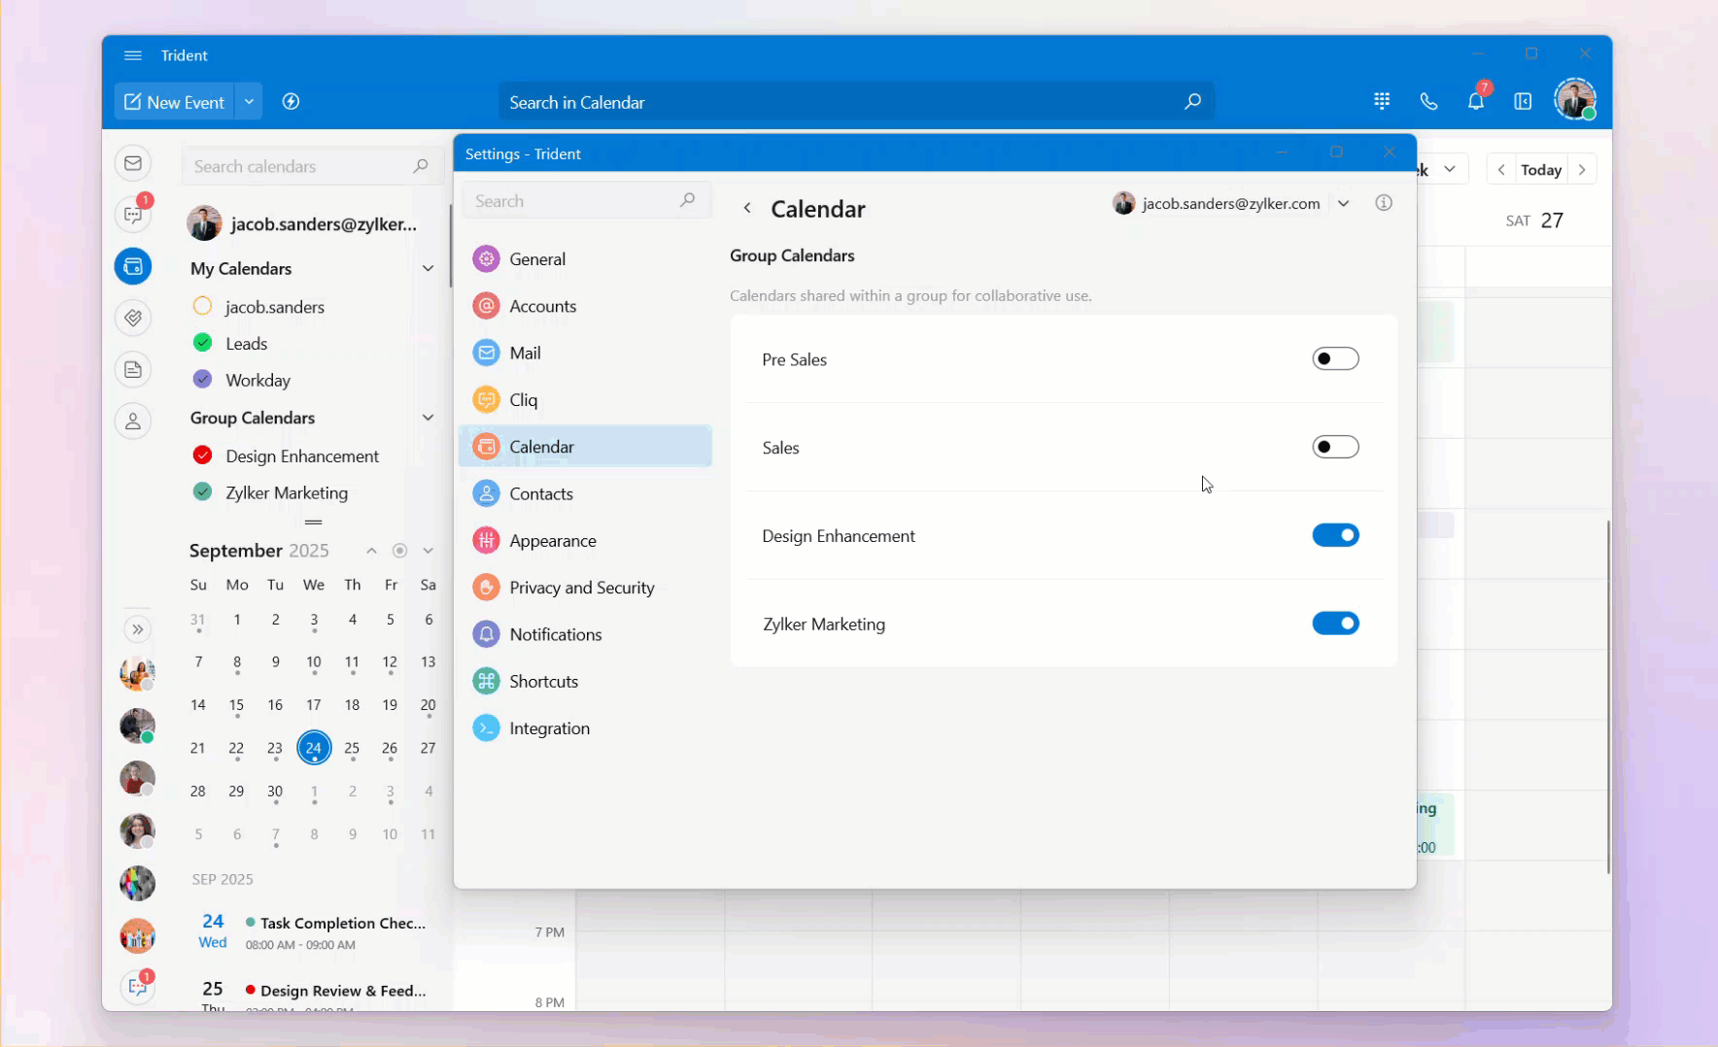The height and width of the screenshot is (1047, 1718).
Task: Click the info icon in Settings
Action: pos(1384,203)
